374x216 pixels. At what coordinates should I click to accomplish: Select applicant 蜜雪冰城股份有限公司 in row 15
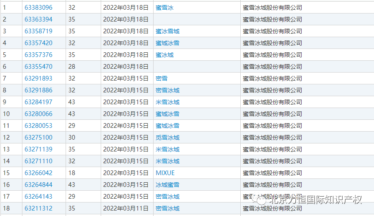point(272,173)
